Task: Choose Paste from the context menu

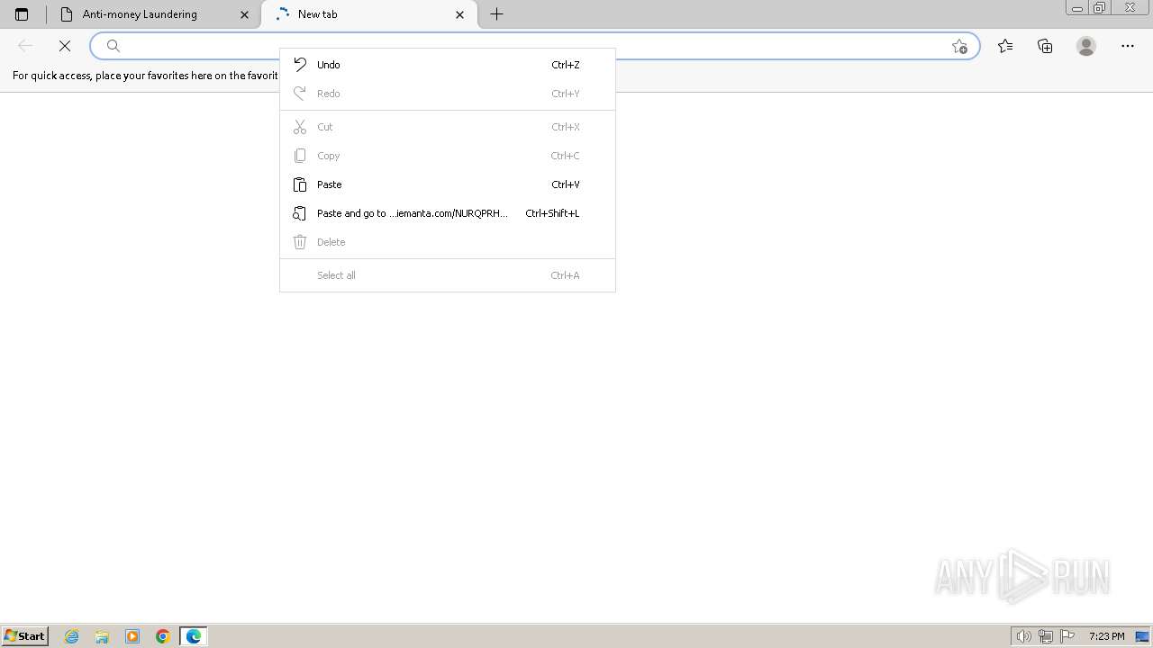Action: click(x=448, y=184)
